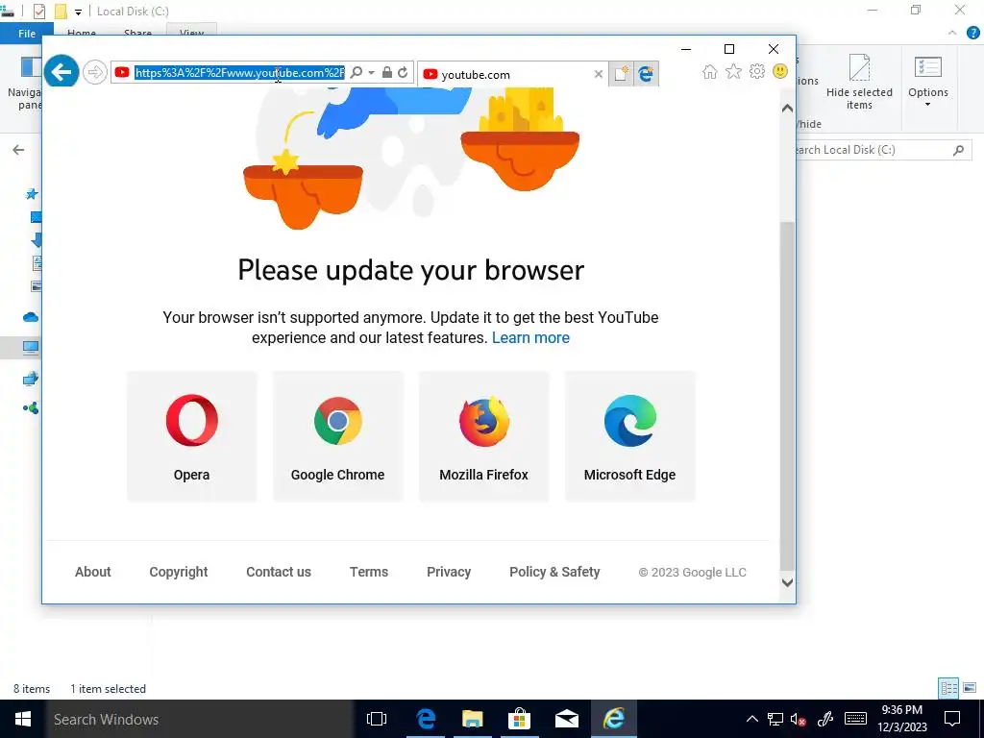
Task: Click the page scrollbar down arrow
Action: click(787, 583)
